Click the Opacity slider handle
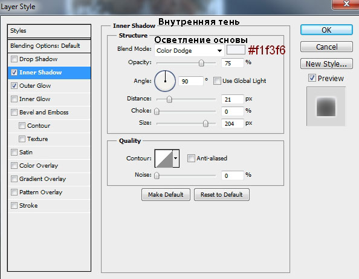359x279 pixels. click(201, 63)
